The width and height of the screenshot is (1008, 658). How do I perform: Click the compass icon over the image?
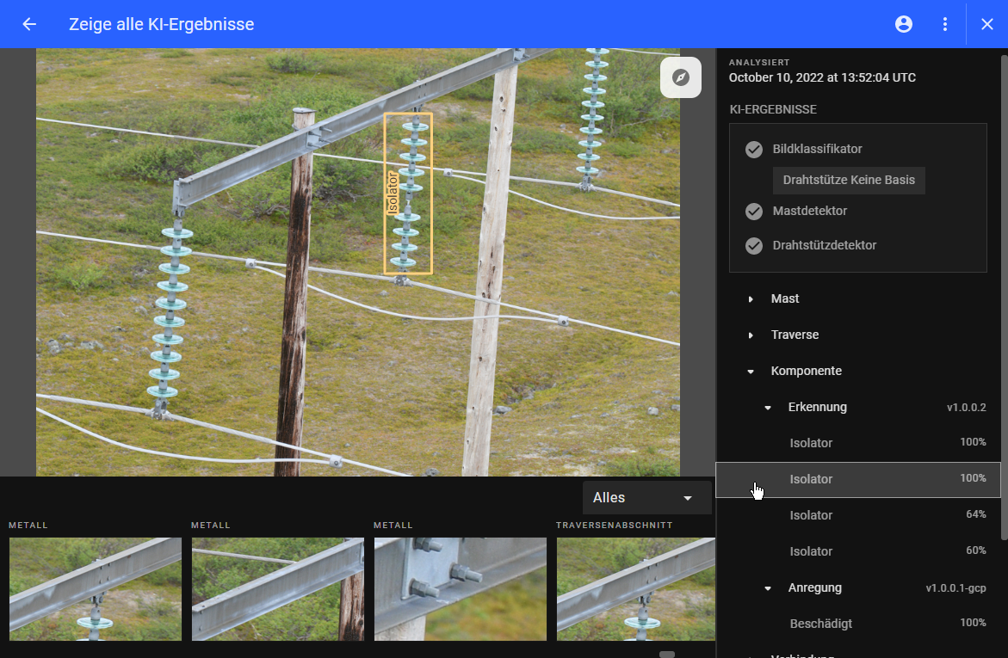click(x=681, y=77)
